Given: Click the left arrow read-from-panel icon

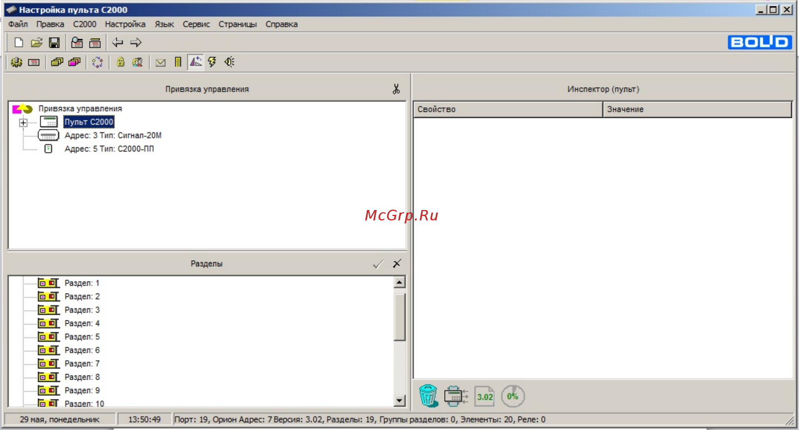Looking at the screenshot, I should pos(118,43).
